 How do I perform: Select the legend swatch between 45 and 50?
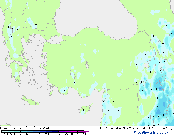[x=81, y=131]
